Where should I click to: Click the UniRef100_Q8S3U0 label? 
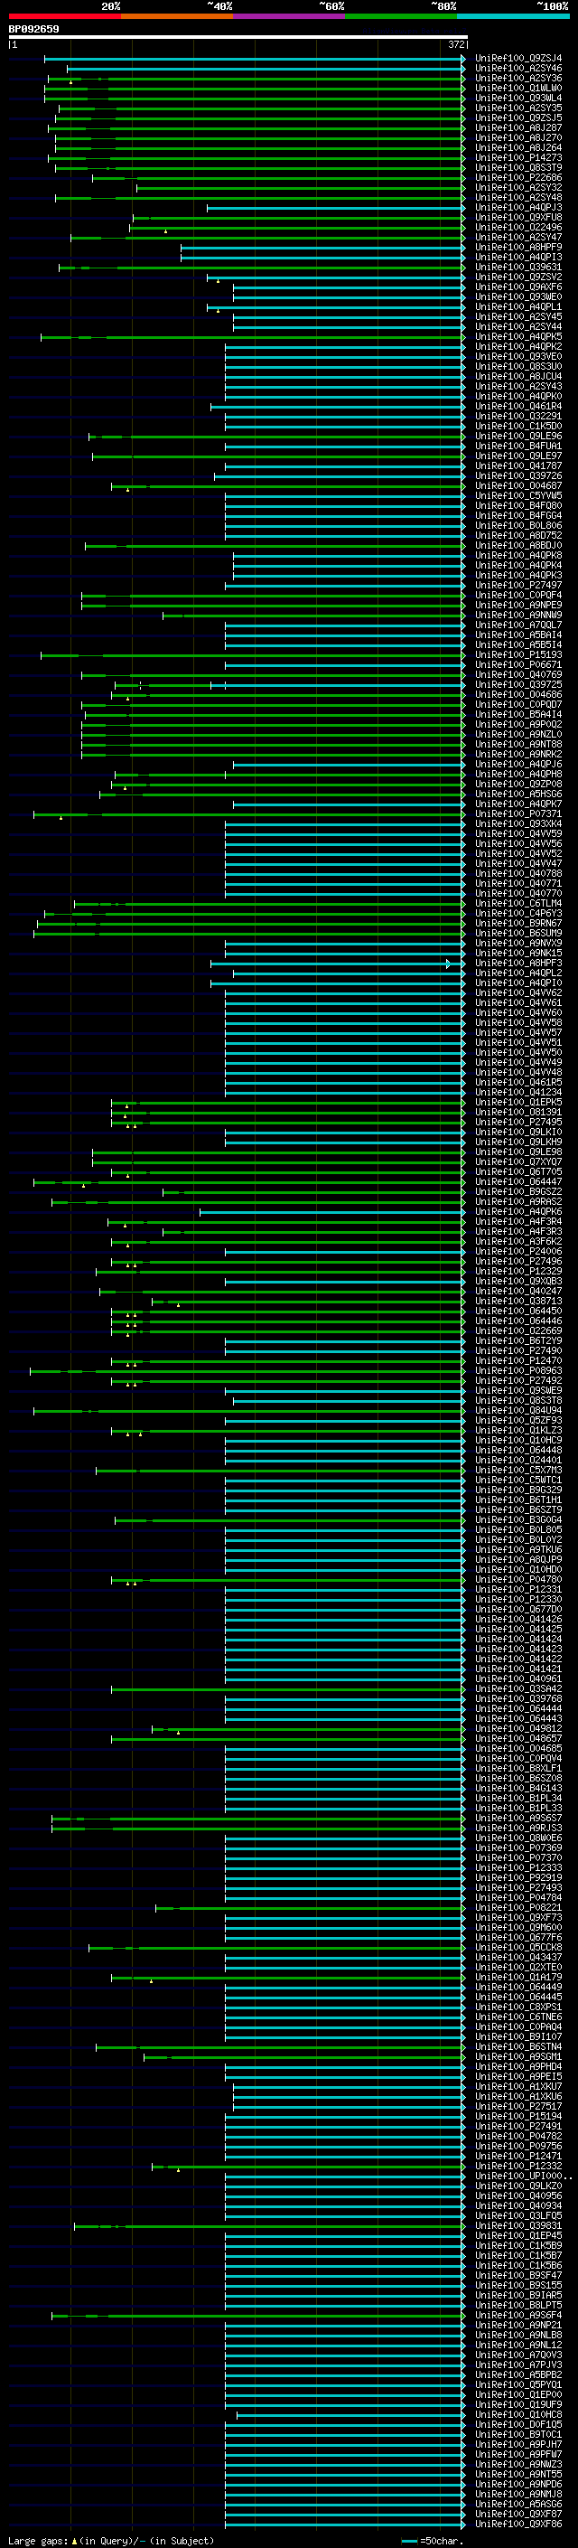[x=517, y=366]
